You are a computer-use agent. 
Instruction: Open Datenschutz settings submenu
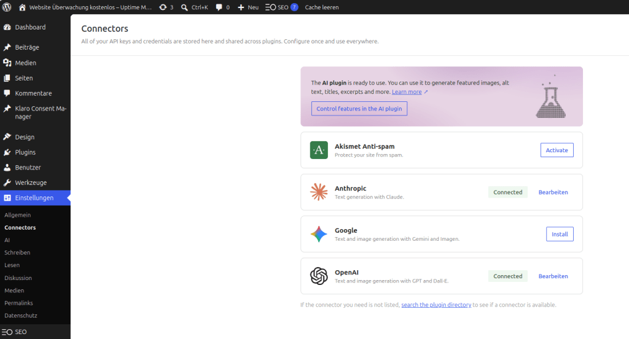(x=21, y=315)
